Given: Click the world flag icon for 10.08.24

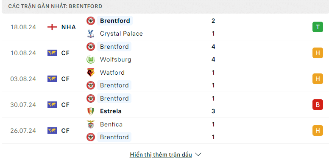Looking at the screenshot, I should pos(52,53).
